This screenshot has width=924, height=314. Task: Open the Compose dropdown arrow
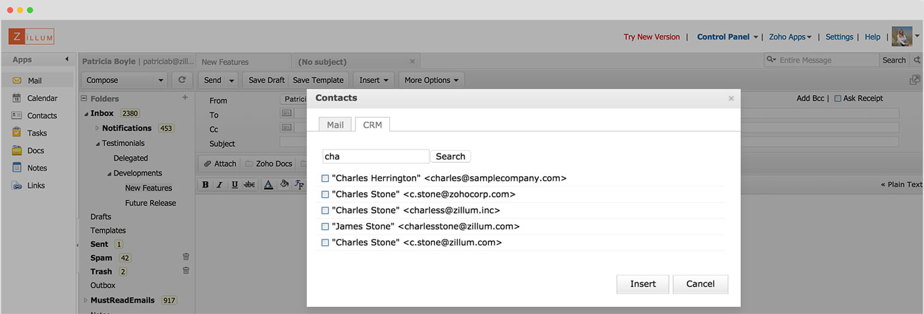[160, 80]
